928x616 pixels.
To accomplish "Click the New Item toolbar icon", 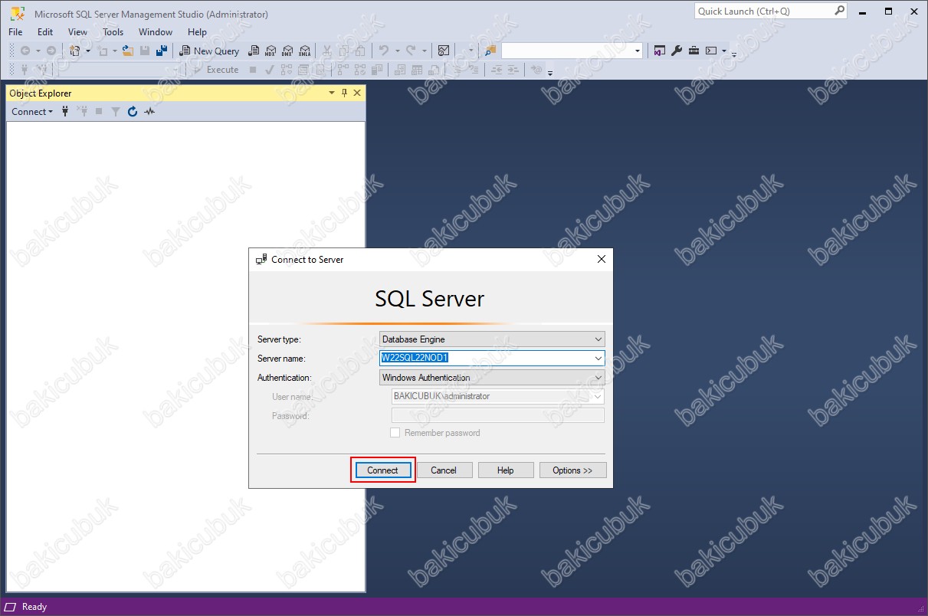I will (74, 51).
